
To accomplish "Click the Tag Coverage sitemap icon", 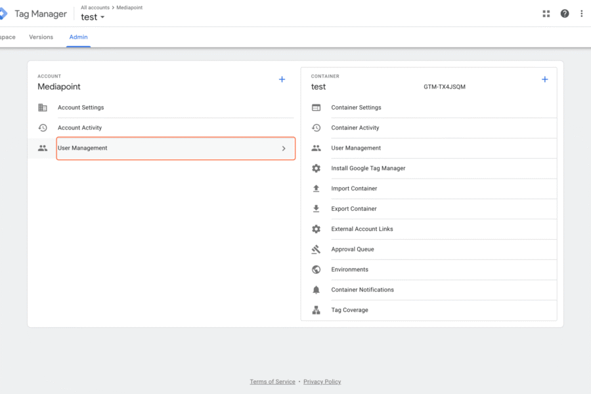I will click(x=317, y=310).
